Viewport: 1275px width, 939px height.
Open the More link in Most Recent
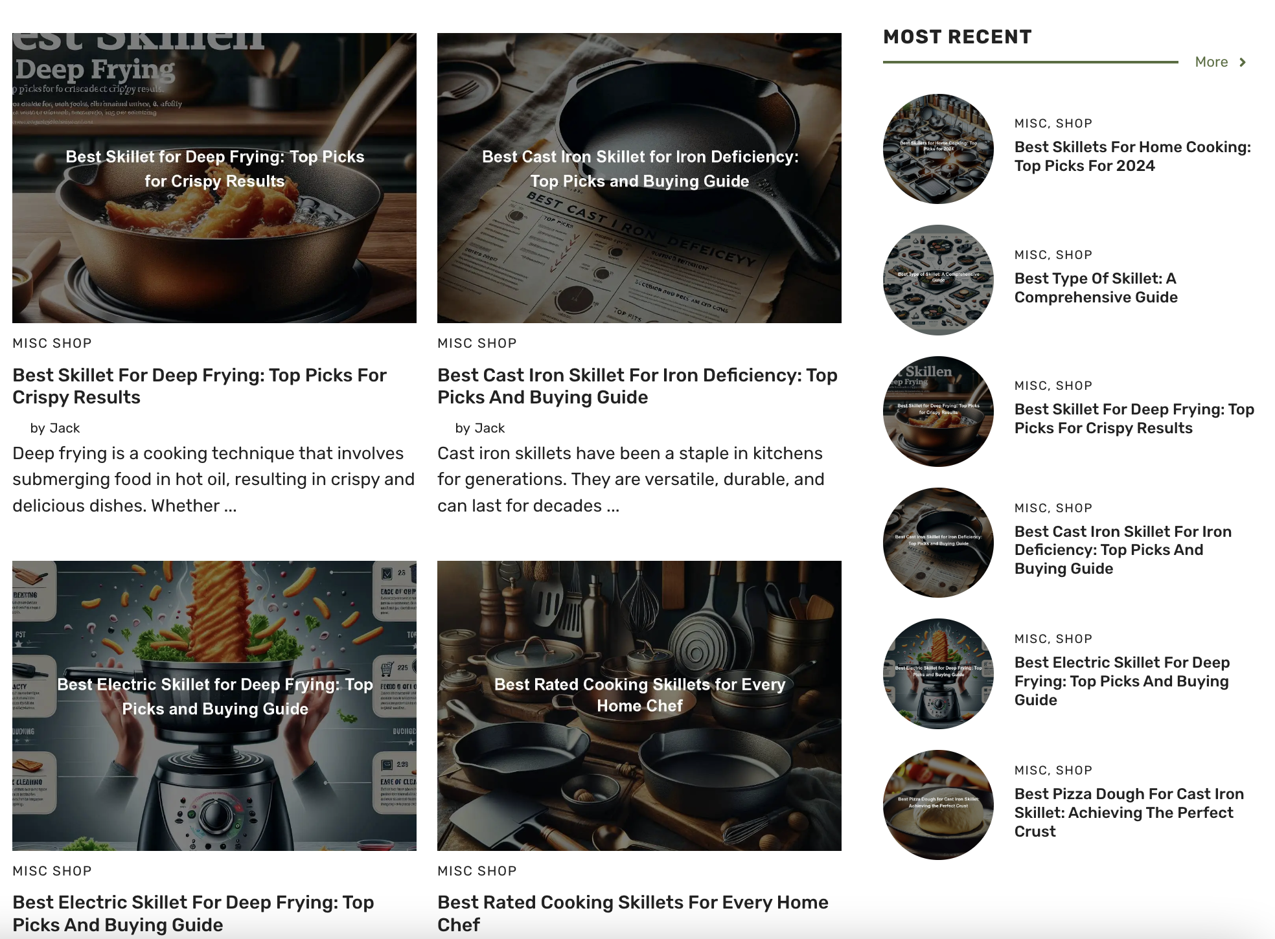click(1211, 62)
